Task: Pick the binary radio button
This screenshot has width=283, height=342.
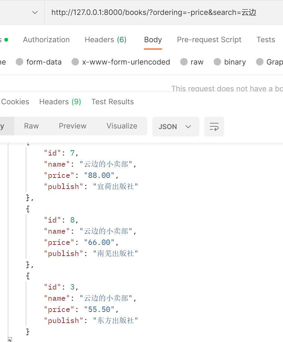Action: click(217, 62)
